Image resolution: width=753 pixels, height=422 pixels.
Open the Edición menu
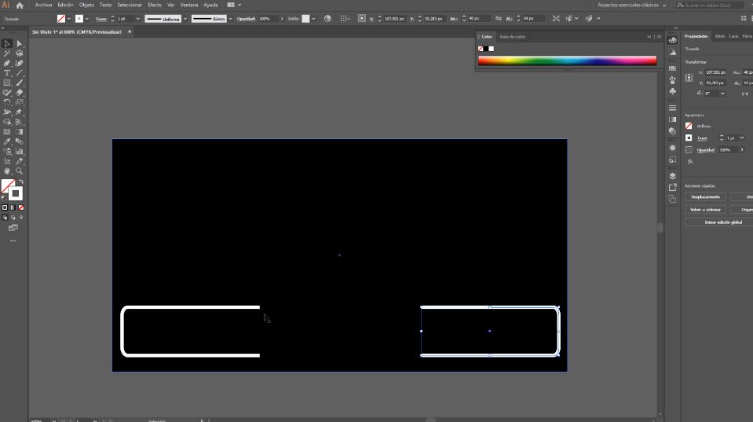point(66,5)
